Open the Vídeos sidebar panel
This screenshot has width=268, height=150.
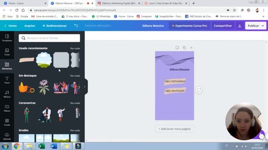7,108
